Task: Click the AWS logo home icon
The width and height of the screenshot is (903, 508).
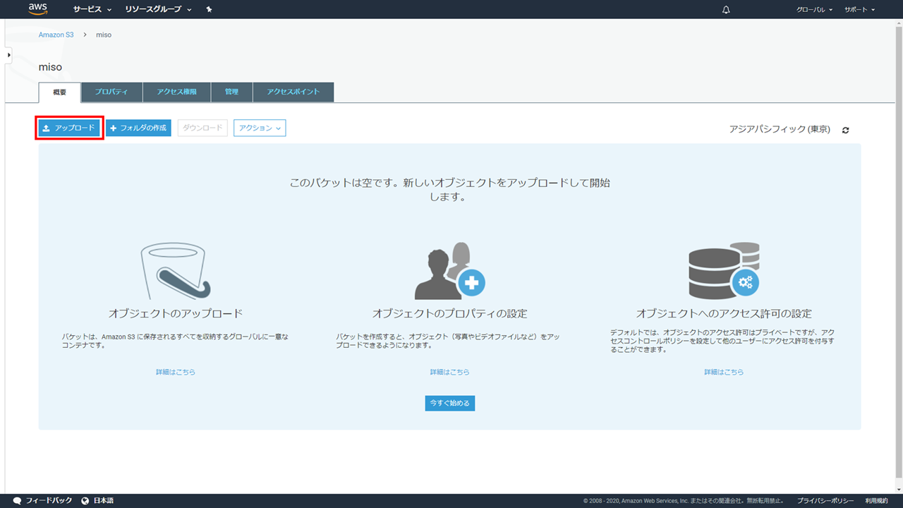Action: (x=38, y=9)
